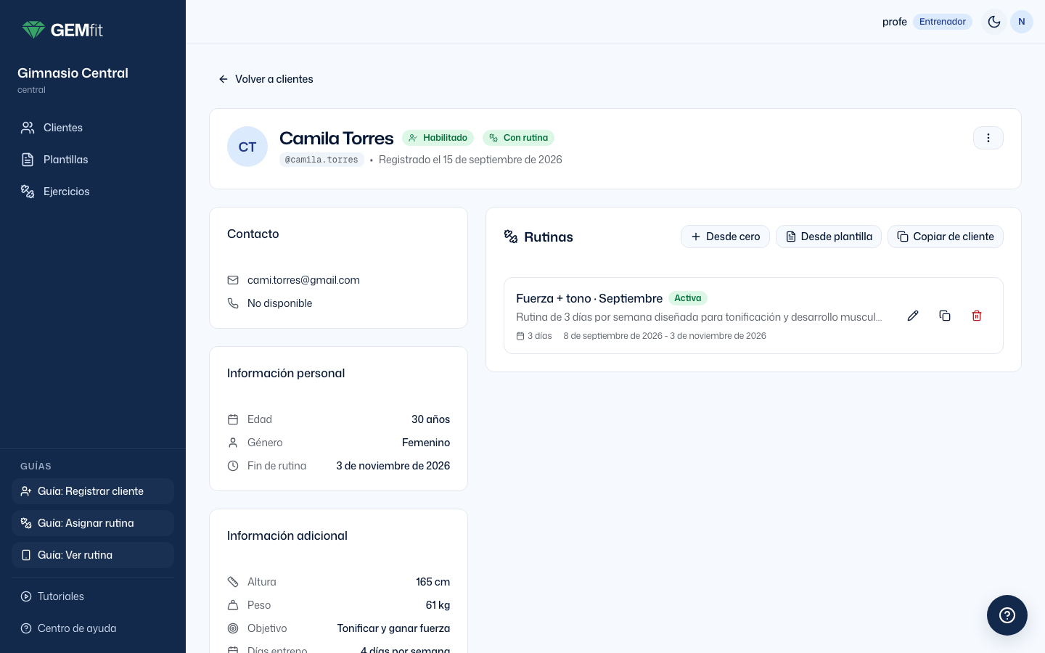Create routine using Desde plantilla
The width and height of the screenshot is (1045, 653).
coord(829,237)
